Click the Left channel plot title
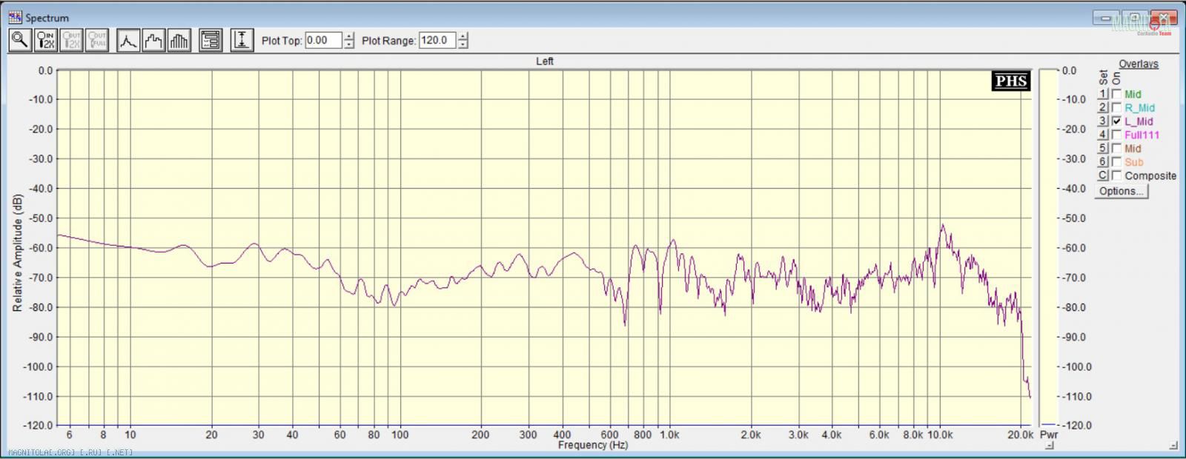1186x459 pixels. 545,61
